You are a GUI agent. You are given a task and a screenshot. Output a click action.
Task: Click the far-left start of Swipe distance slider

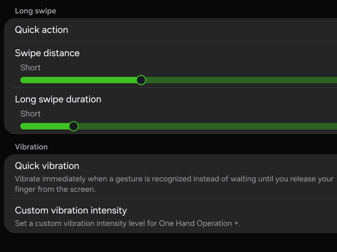click(22, 80)
